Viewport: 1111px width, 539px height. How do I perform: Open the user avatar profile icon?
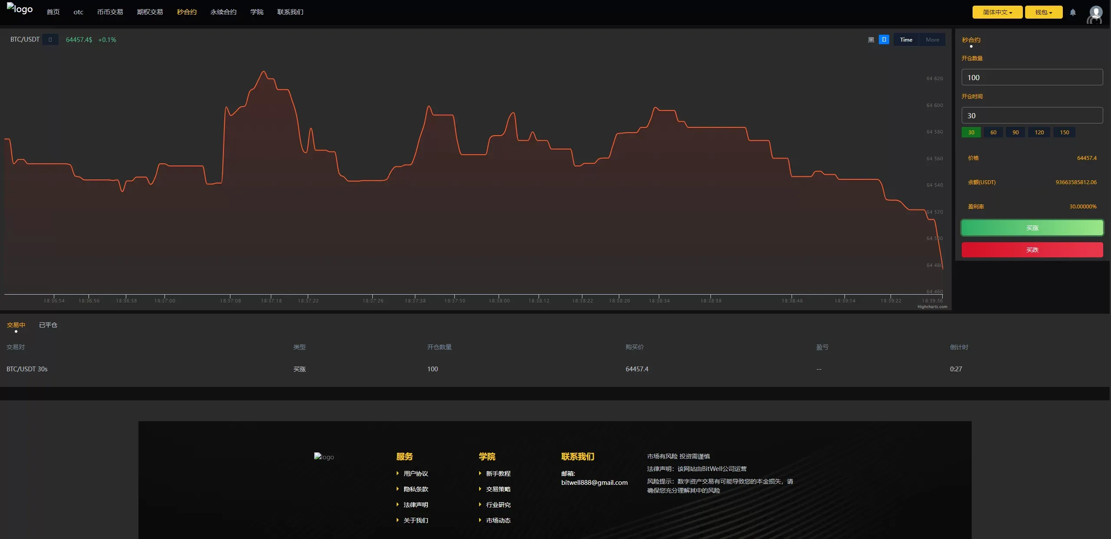1095,13
